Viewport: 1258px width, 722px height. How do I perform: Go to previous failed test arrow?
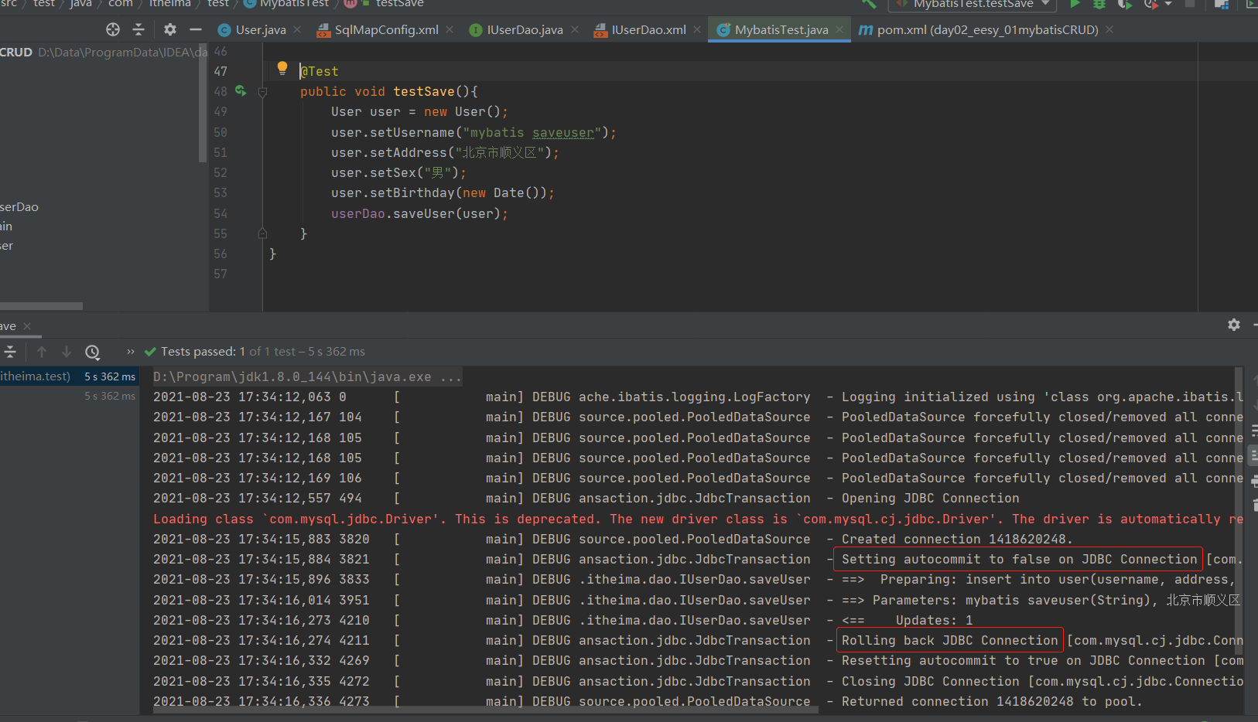coord(42,352)
